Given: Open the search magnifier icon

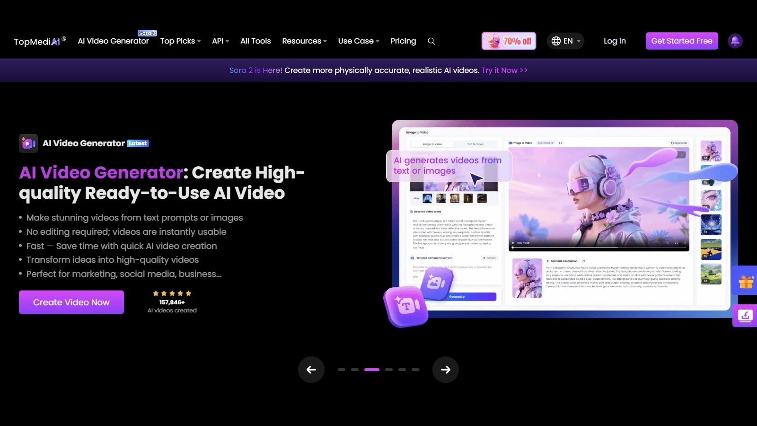Looking at the screenshot, I should coord(431,41).
